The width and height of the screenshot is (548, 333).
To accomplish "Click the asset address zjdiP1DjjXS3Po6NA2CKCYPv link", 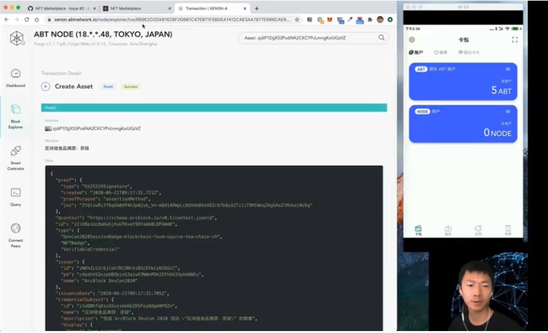I will tap(96, 128).
